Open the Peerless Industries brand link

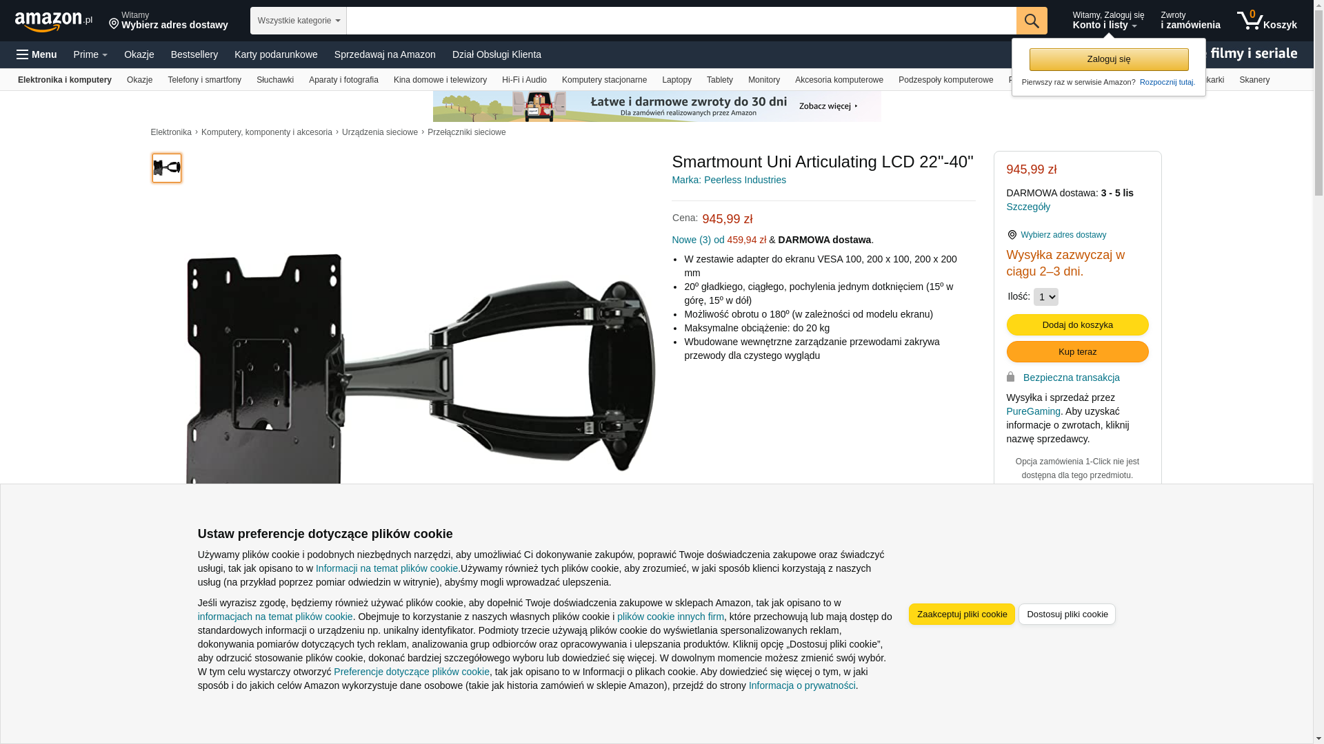pos(729,180)
